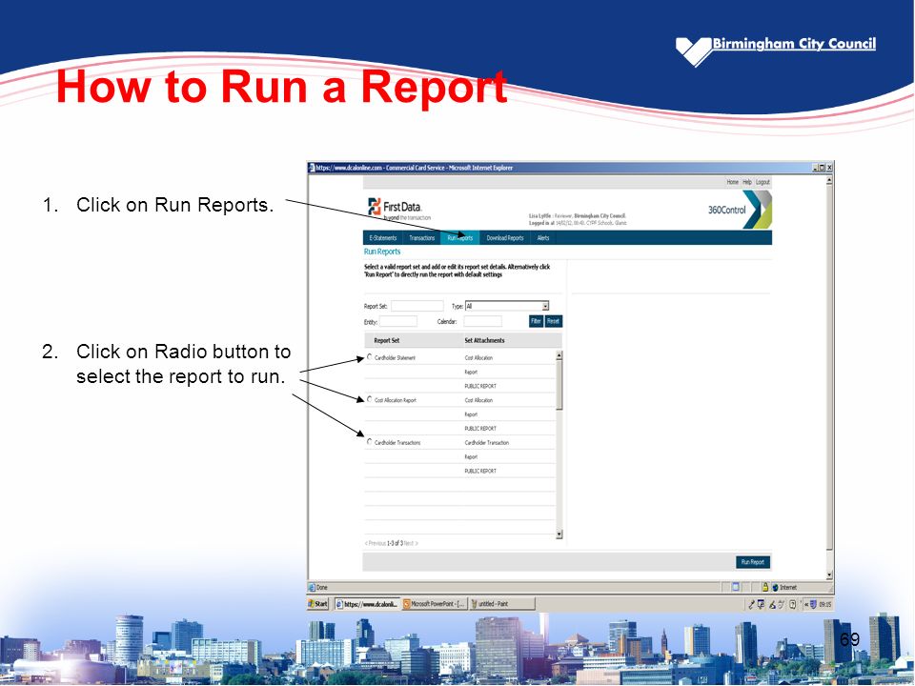Click the Internet zone globe icon
This screenshot has width=915, height=686.
(x=776, y=588)
